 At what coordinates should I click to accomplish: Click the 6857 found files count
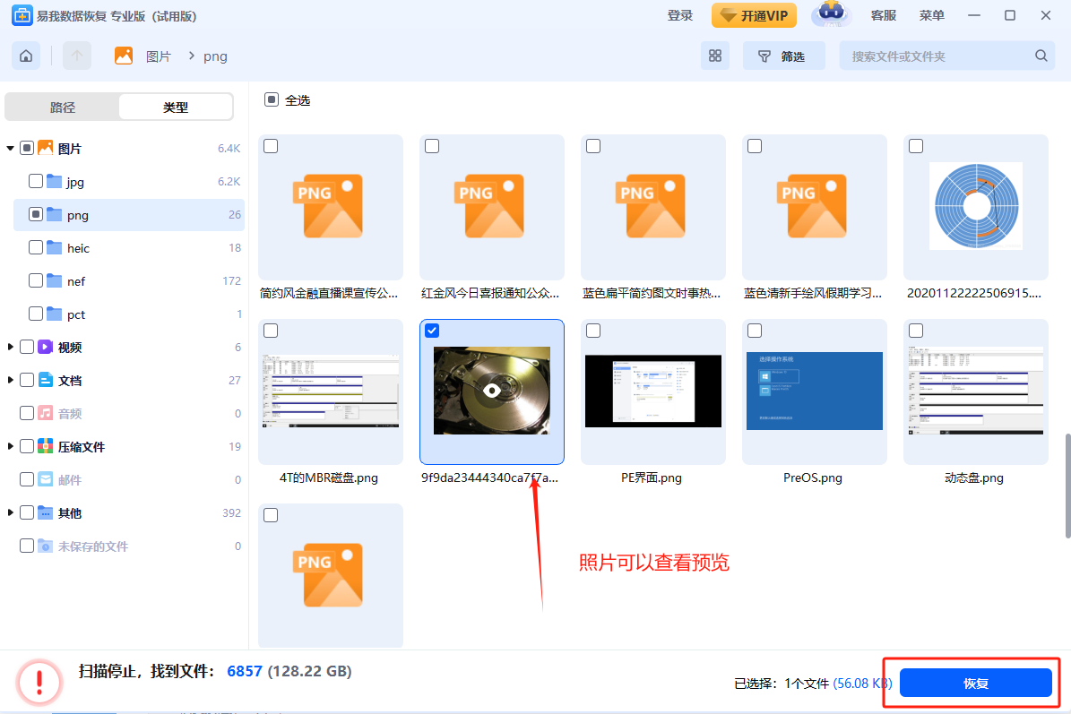click(245, 671)
